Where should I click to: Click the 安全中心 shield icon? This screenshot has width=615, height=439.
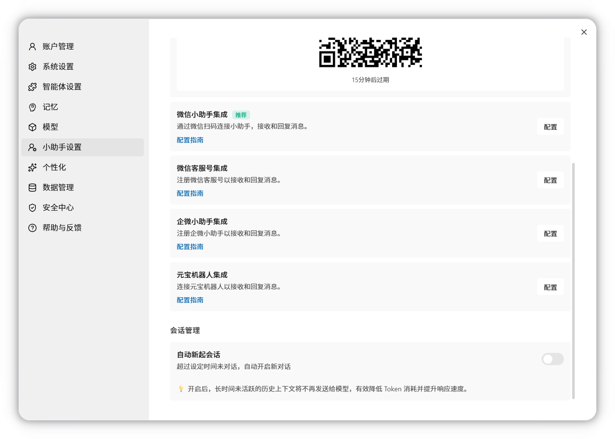32,208
